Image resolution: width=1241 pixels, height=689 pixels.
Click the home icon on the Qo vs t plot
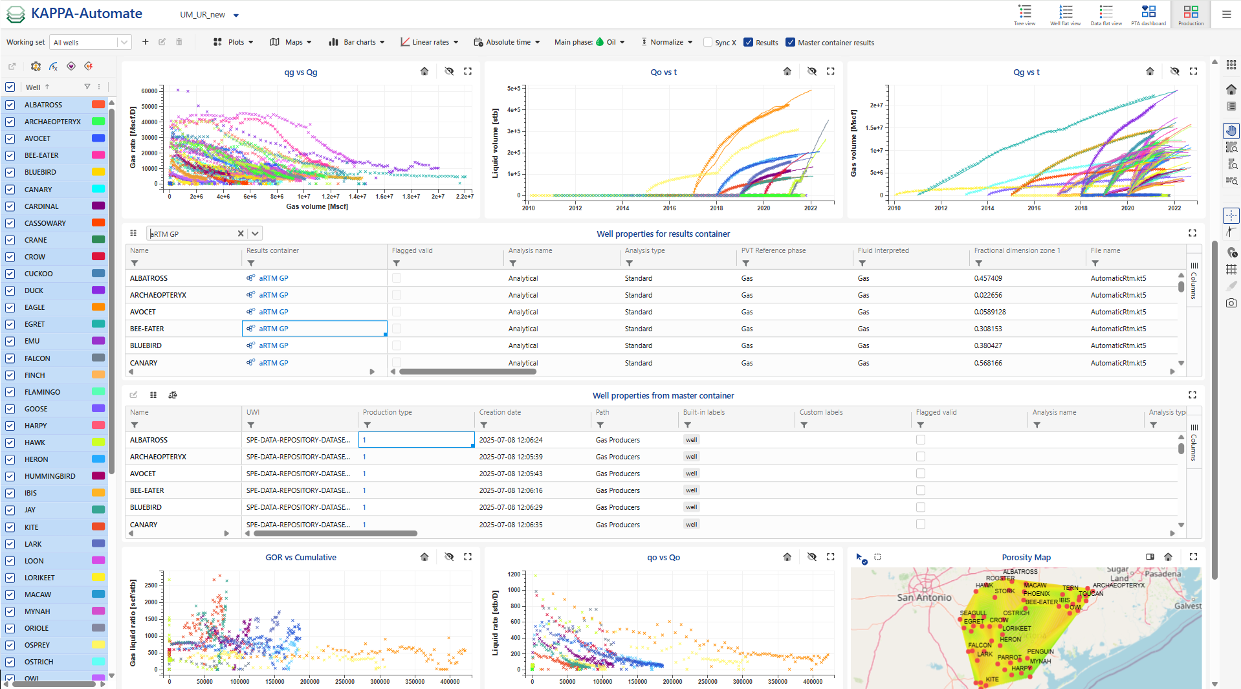[787, 71]
